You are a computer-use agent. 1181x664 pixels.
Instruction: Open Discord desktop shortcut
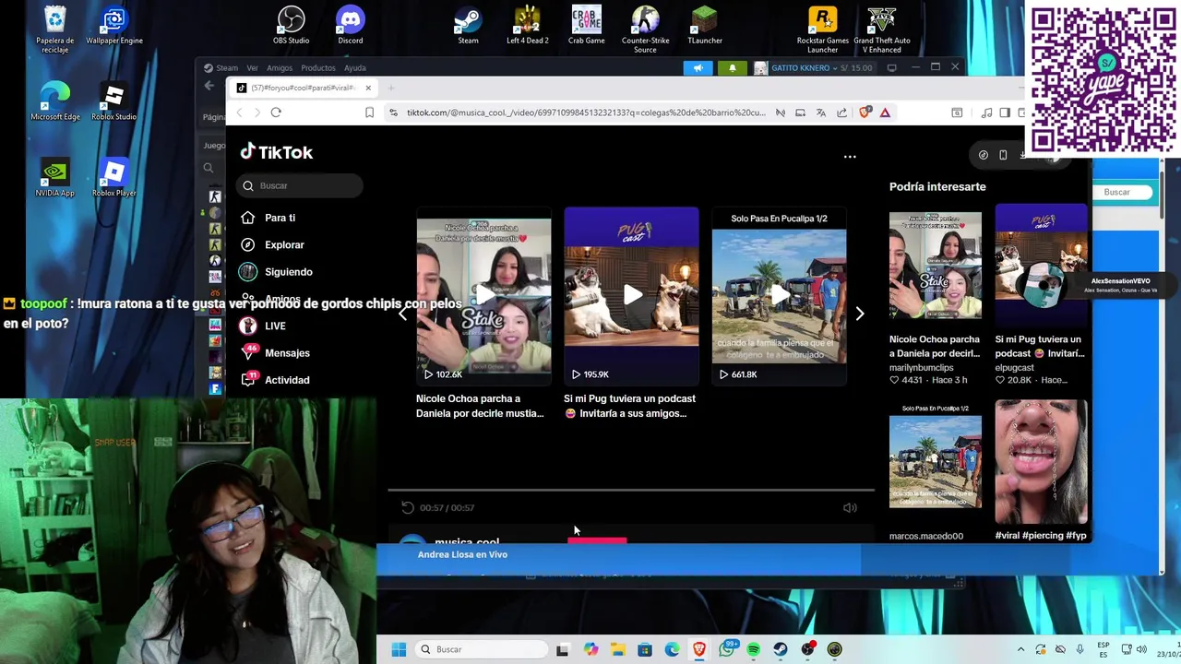tap(351, 25)
